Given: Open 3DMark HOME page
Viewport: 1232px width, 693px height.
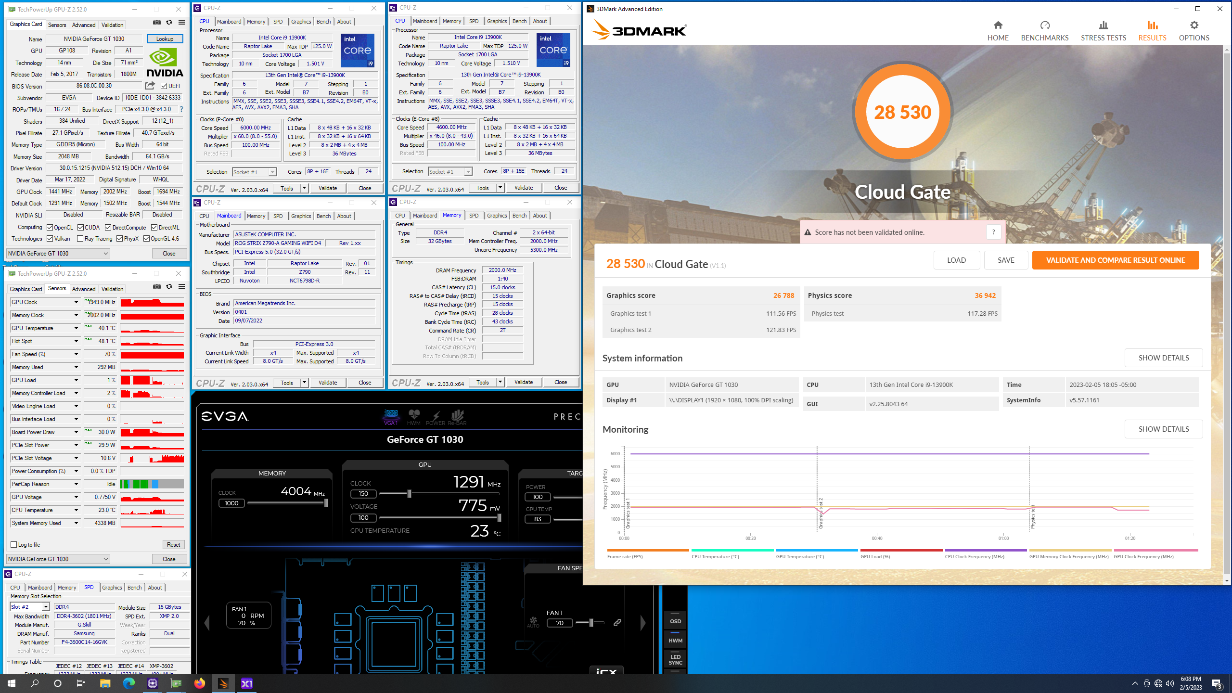Looking at the screenshot, I should tap(998, 31).
